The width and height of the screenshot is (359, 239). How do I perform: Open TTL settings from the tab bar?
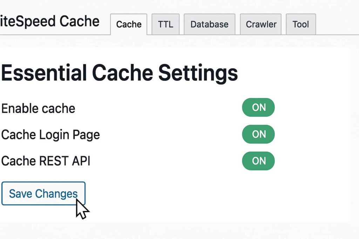pos(165,24)
